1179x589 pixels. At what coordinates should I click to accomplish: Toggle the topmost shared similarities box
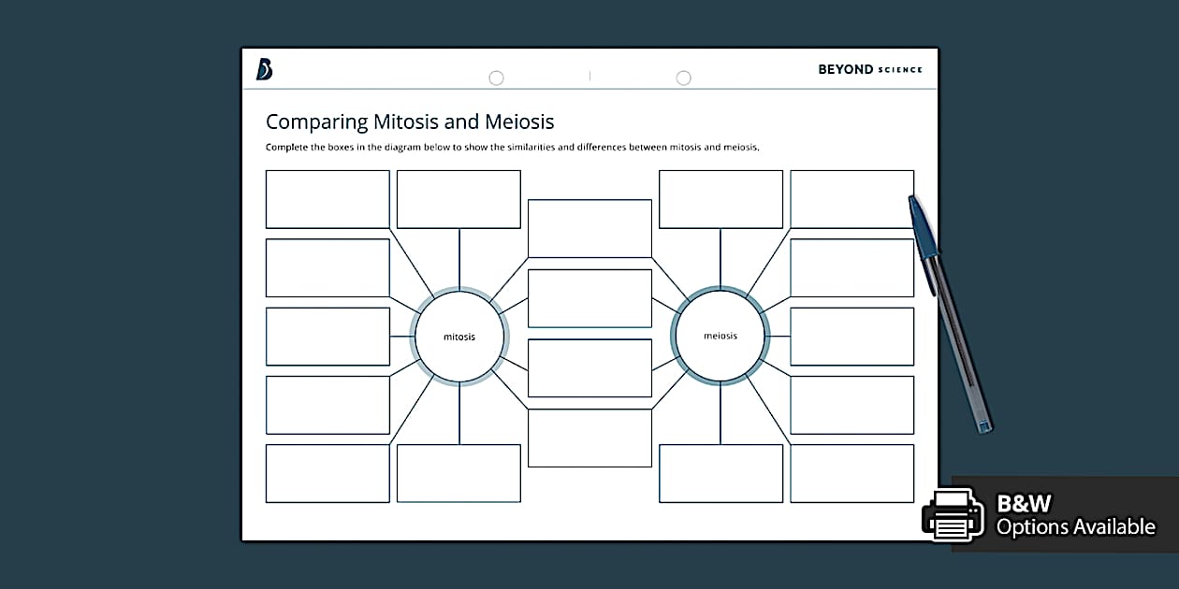[589, 227]
